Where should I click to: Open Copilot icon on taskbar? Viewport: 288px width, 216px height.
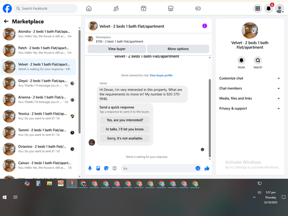pos(27,184)
